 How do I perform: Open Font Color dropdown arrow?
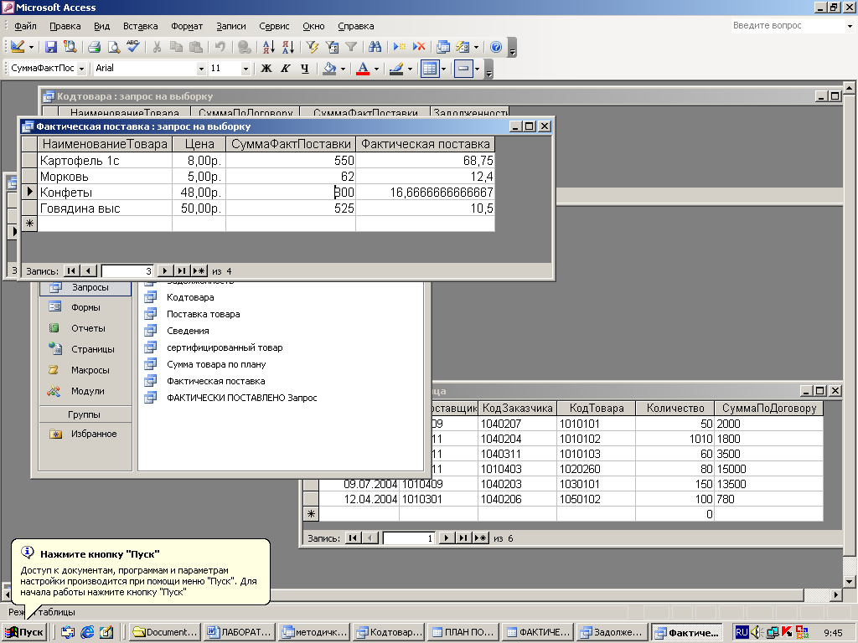pos(376,69)
